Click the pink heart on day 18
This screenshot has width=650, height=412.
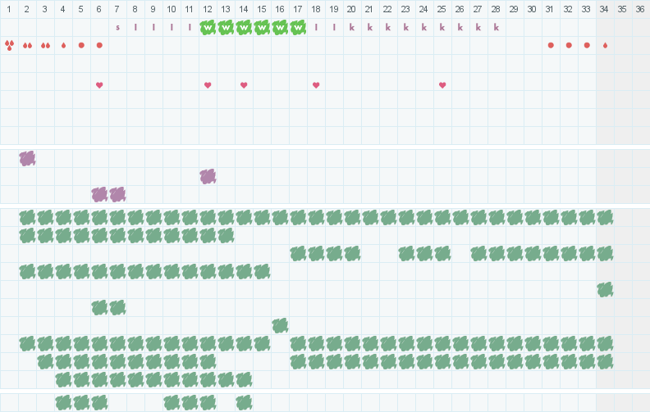coord(316,85)
